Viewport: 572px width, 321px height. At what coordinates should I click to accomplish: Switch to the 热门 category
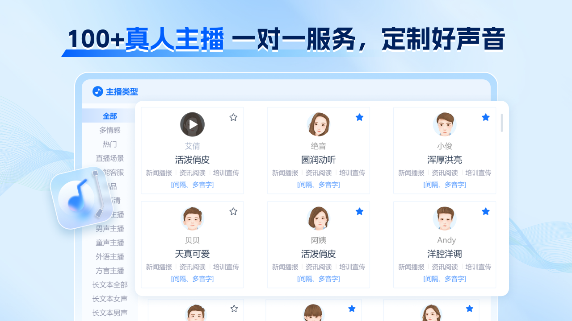click(109, 144)
